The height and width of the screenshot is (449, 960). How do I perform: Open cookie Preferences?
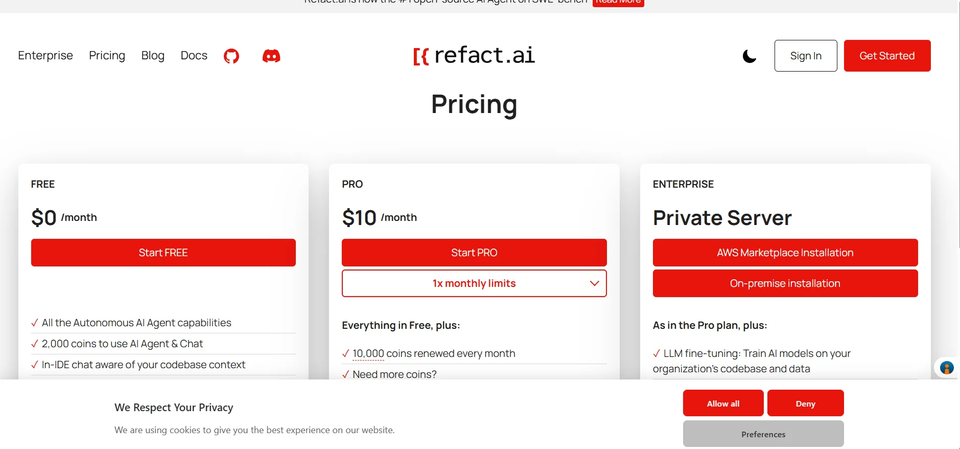click(x=763, y=434)
